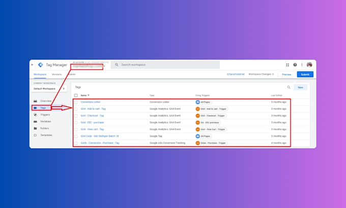Switch to the Workspace tab
Image resolution: width=346 pixels, height=208 pixels.
40,74
